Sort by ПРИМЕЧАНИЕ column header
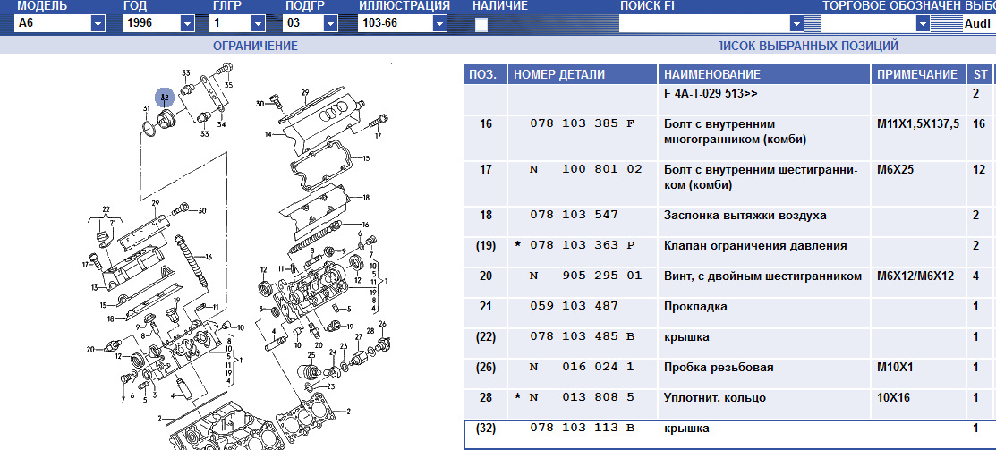The height and width of the screenshot is (450, 996). pos(917,74)
